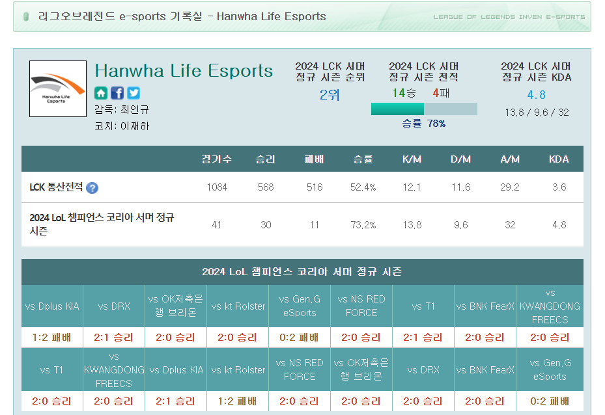Click the first vs Dplus KIA match cell
Image resolution: width=605 pixels, height=415 pixels.
[x=52, y=306]
